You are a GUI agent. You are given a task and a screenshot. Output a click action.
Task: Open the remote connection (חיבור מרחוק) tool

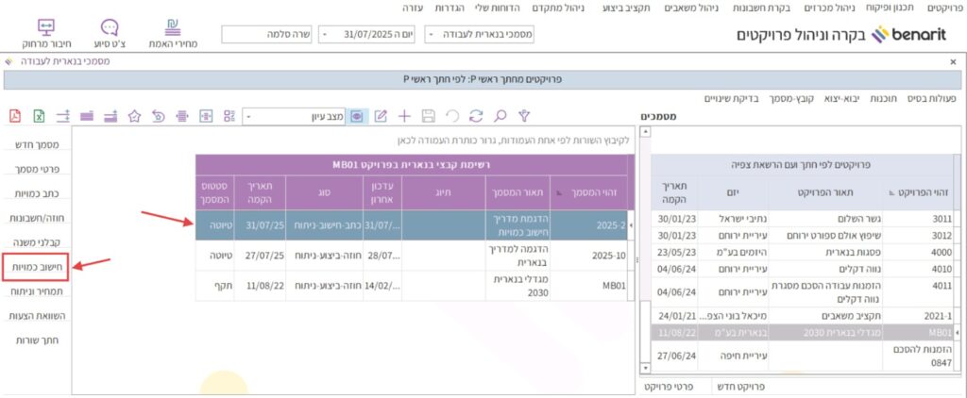click(43, 33)
